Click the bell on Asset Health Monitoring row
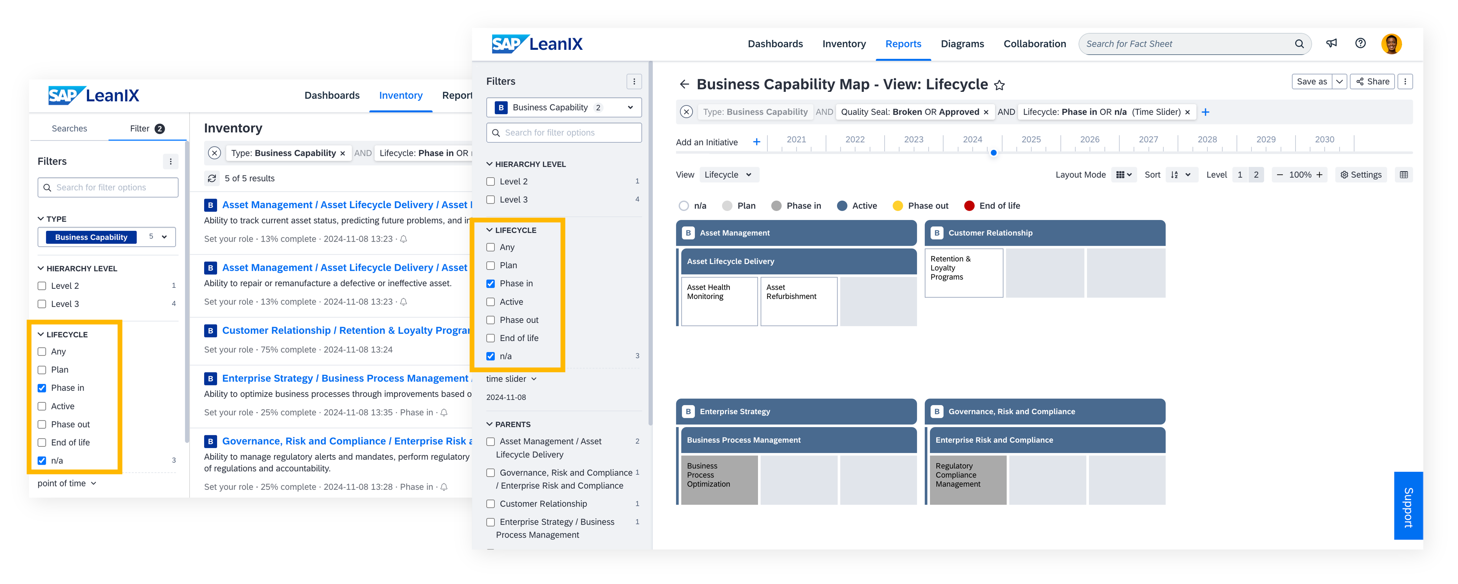The height and width of the screenshot is (584, 1458). 404,239
